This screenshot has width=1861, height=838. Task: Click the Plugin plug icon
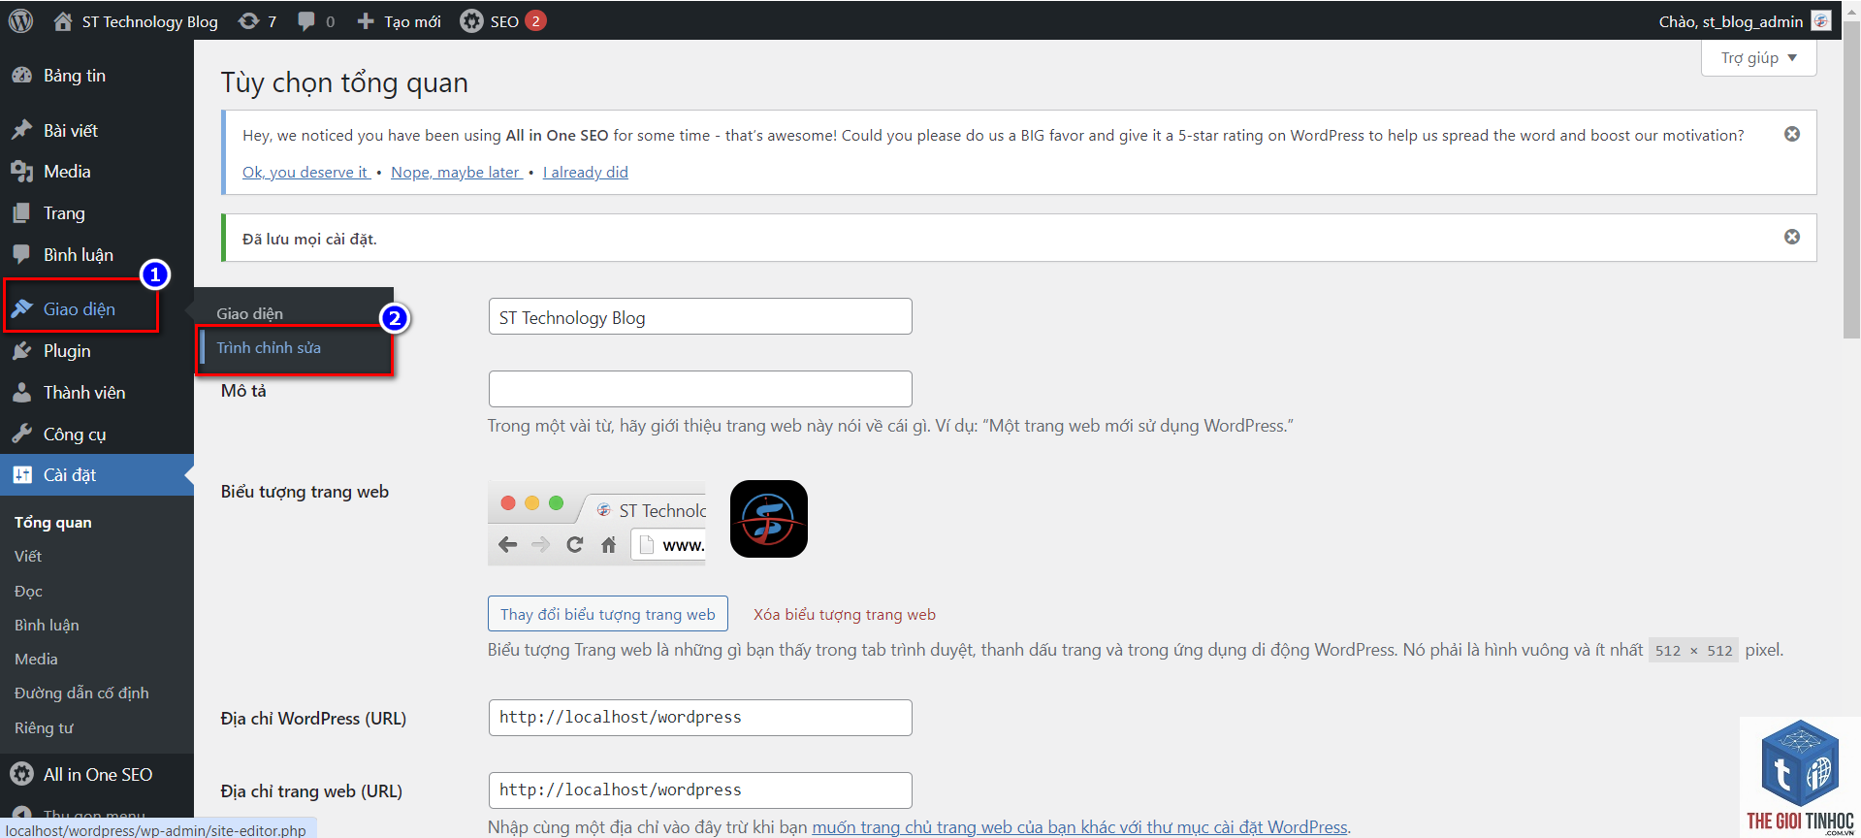coord(21,351)
